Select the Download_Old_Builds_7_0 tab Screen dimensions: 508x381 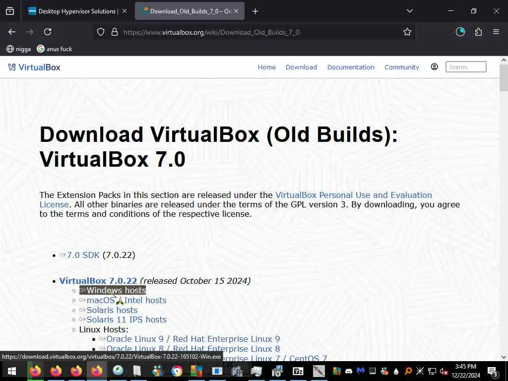pyautogui.click(x=190, y=11)
